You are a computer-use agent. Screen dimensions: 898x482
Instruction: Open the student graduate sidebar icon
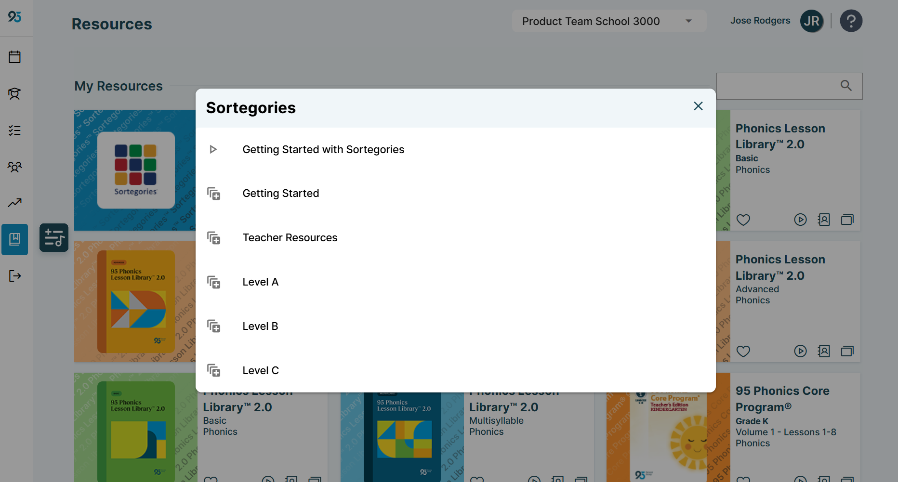14,93
